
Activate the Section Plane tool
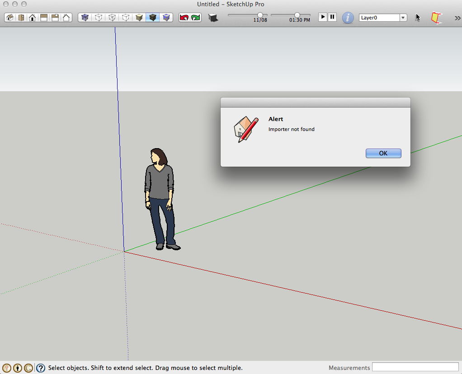(435, 18)
